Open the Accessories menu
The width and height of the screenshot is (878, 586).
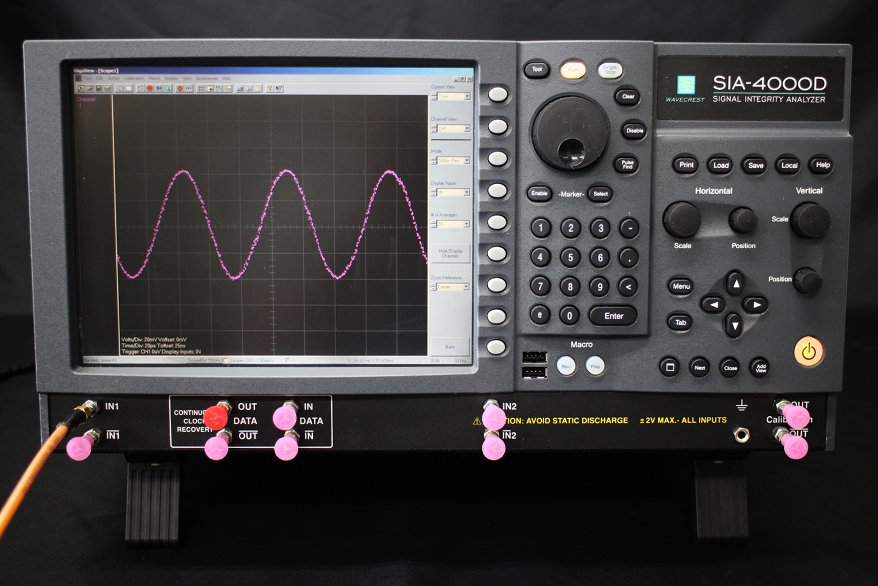click(207, 79)
